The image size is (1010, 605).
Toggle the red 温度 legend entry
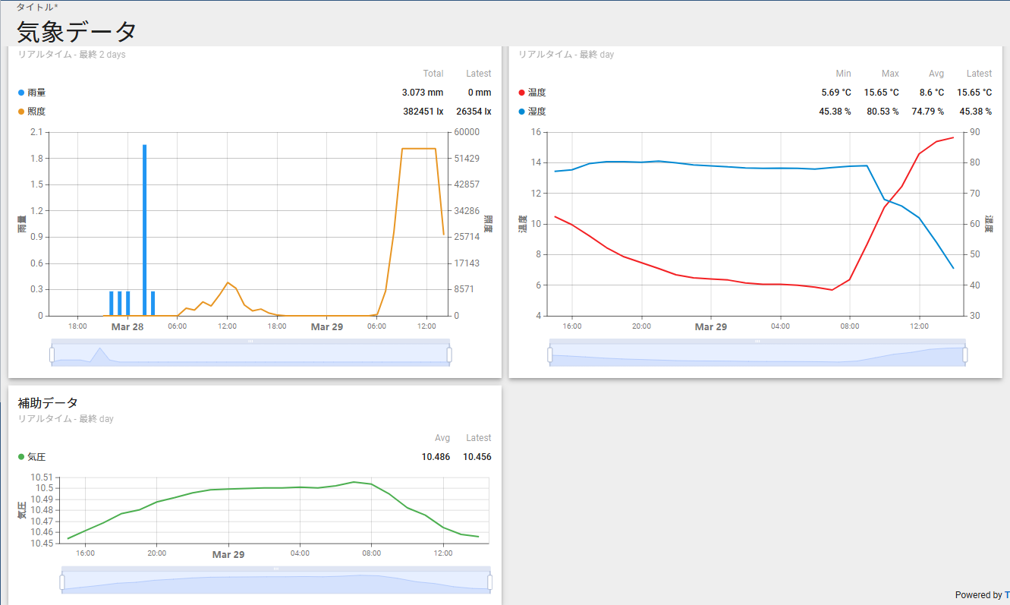click(x=536, y=93)
